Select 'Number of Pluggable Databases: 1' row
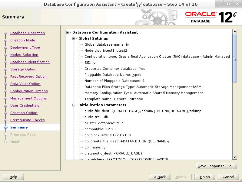This screenshot has height=182, width=242. [x=114, y=81]
